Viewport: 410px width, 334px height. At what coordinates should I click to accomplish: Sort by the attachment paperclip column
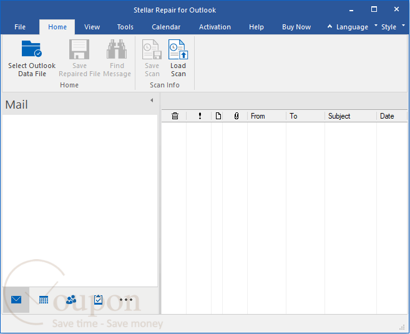point(237,116)
